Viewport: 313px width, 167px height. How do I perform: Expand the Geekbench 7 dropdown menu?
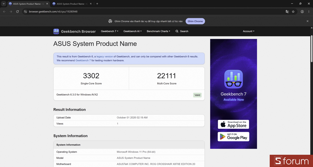[x=110, y=31]
